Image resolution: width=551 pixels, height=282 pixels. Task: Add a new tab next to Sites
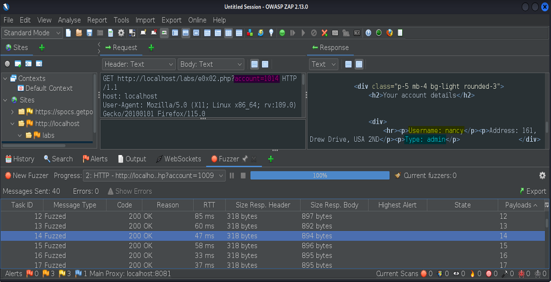(x=41, y=48)
